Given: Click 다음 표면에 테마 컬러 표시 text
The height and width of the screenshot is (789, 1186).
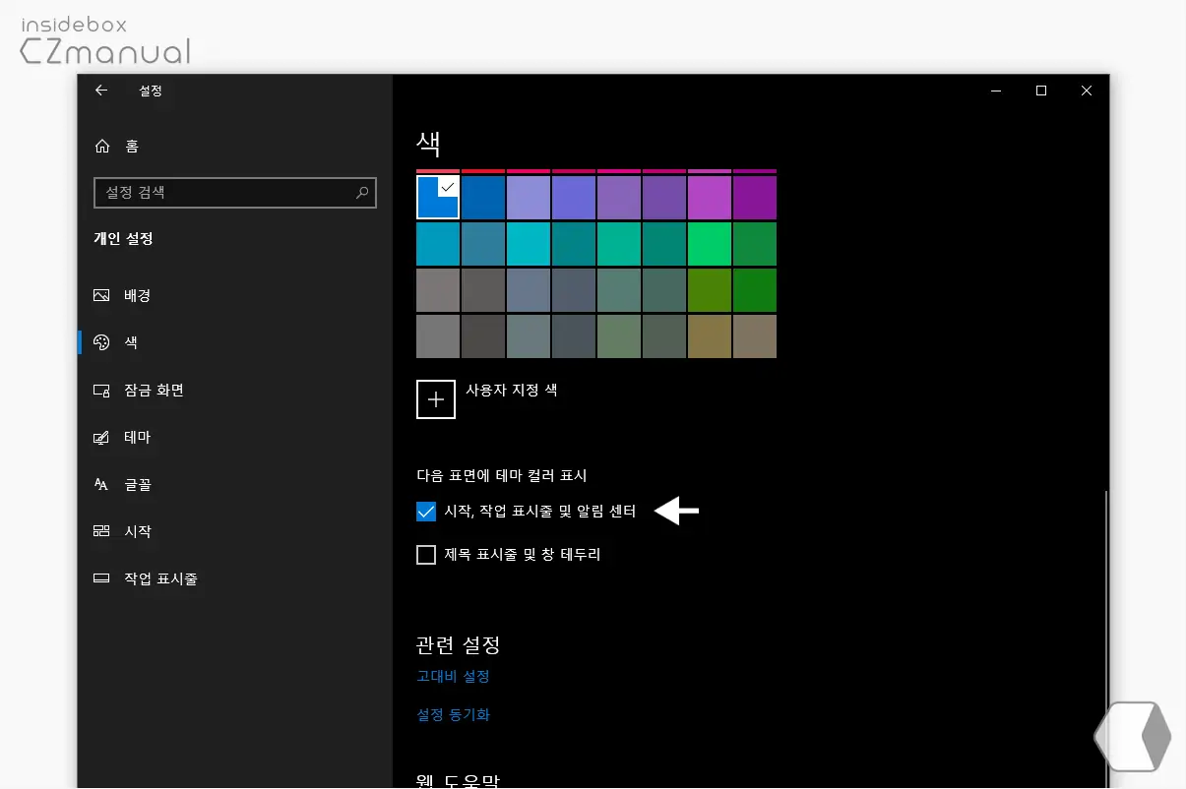Looking at the screenshot, I should click(501, 476).
